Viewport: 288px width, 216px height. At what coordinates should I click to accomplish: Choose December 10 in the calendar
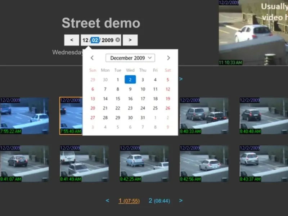tap(143, 89)
